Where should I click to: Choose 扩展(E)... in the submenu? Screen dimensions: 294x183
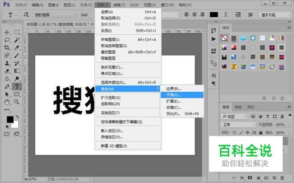(x=182, y=101)
